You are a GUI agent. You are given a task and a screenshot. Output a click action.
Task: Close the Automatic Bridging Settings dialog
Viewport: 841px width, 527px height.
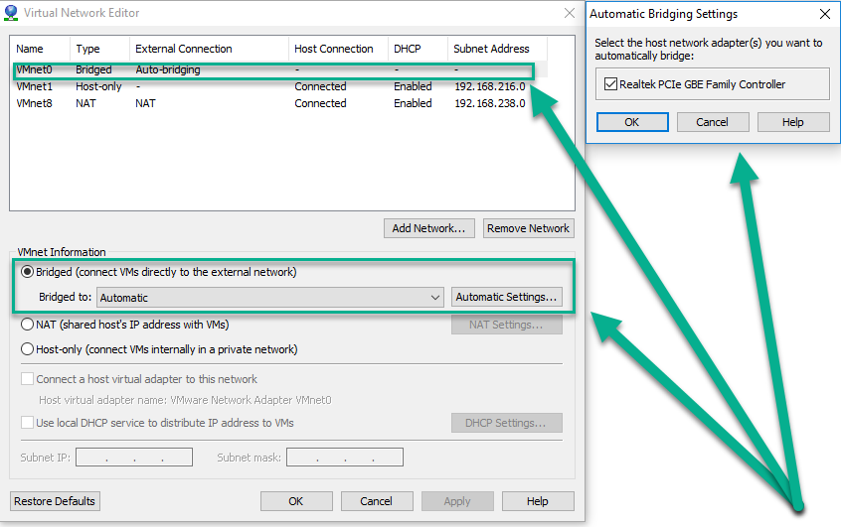coord(824,14)
